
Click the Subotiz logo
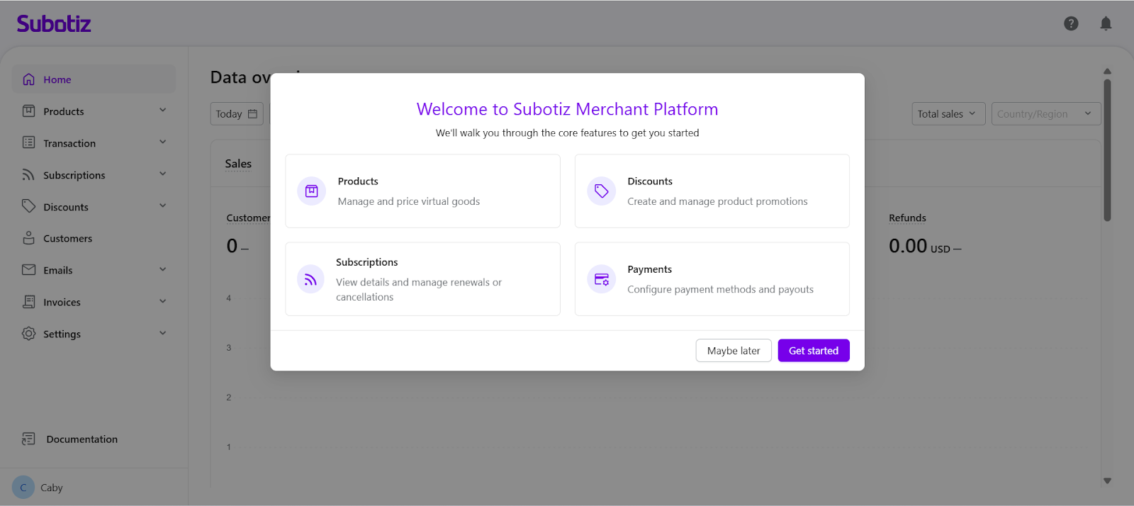click(x=54, y=24)
